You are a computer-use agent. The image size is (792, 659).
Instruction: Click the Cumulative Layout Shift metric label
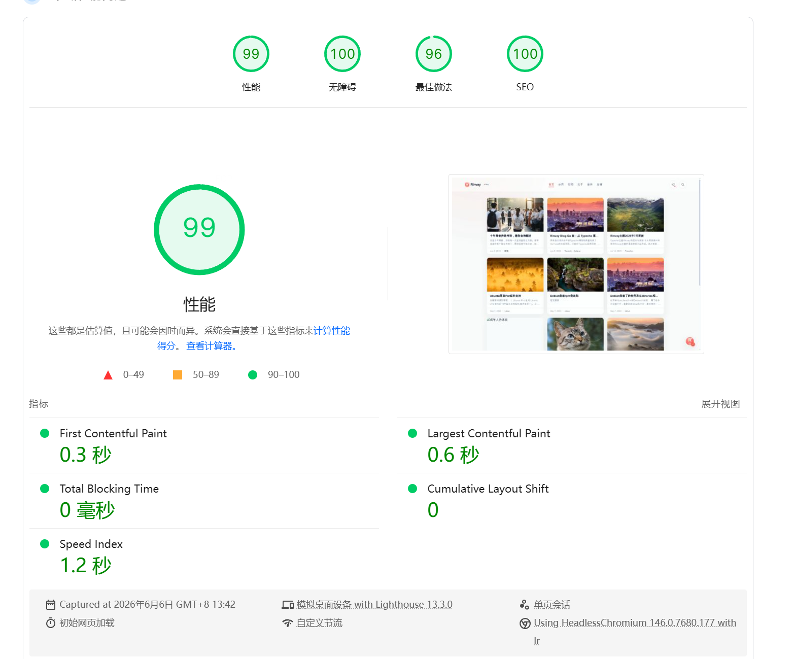pos(488,489)
